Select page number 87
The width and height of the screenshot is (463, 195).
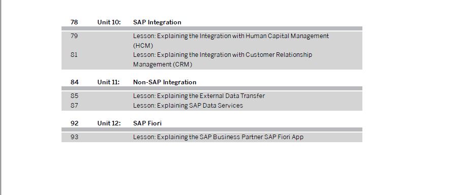click(x=74, y=105)
